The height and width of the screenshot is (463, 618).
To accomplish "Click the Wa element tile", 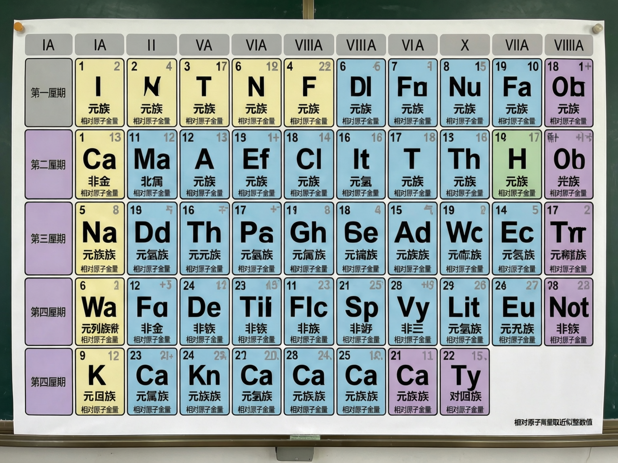I will pos(100,311).
